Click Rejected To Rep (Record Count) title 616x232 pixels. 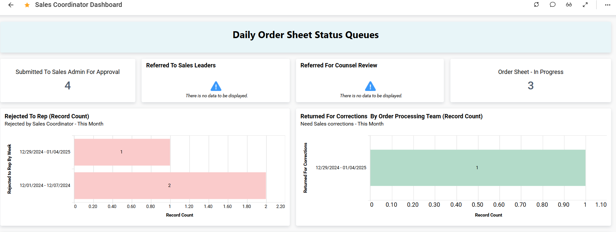tap(47, 116)
